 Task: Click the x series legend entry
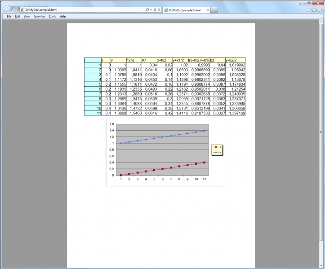click(x=217, y=147)
